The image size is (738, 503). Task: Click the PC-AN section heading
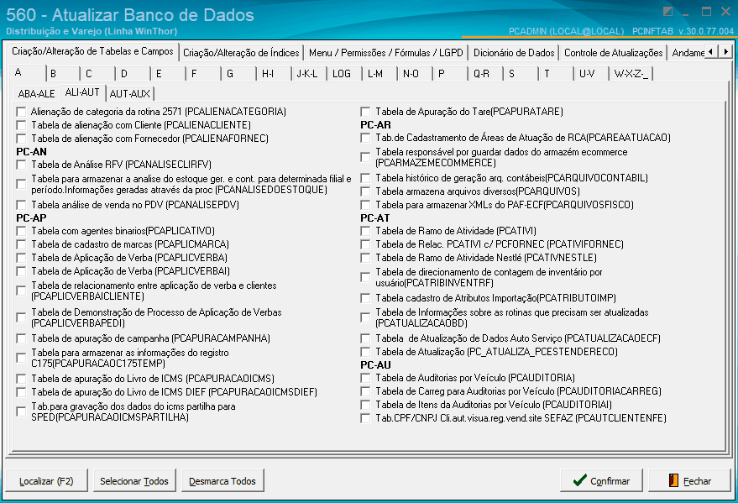coord(31,151)
